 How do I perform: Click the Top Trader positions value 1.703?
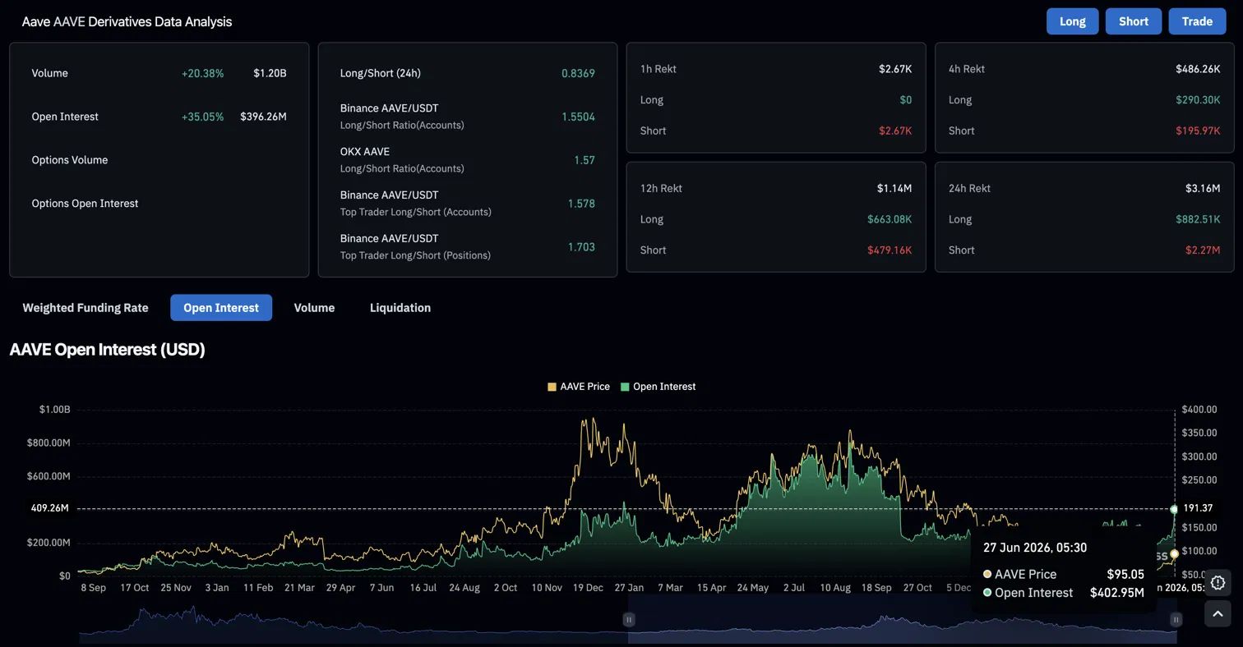[x=581, y=247]
